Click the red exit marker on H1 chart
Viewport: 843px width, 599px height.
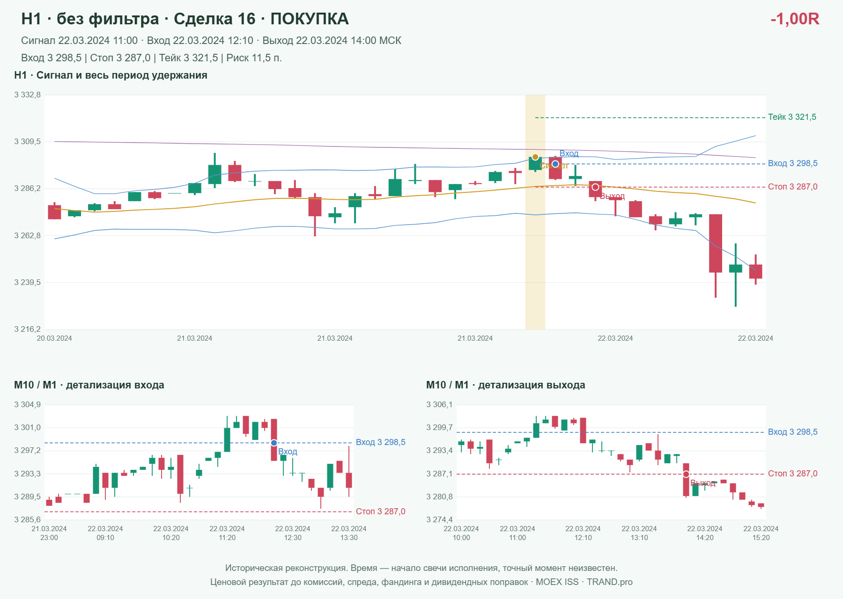tap(595, 187)
